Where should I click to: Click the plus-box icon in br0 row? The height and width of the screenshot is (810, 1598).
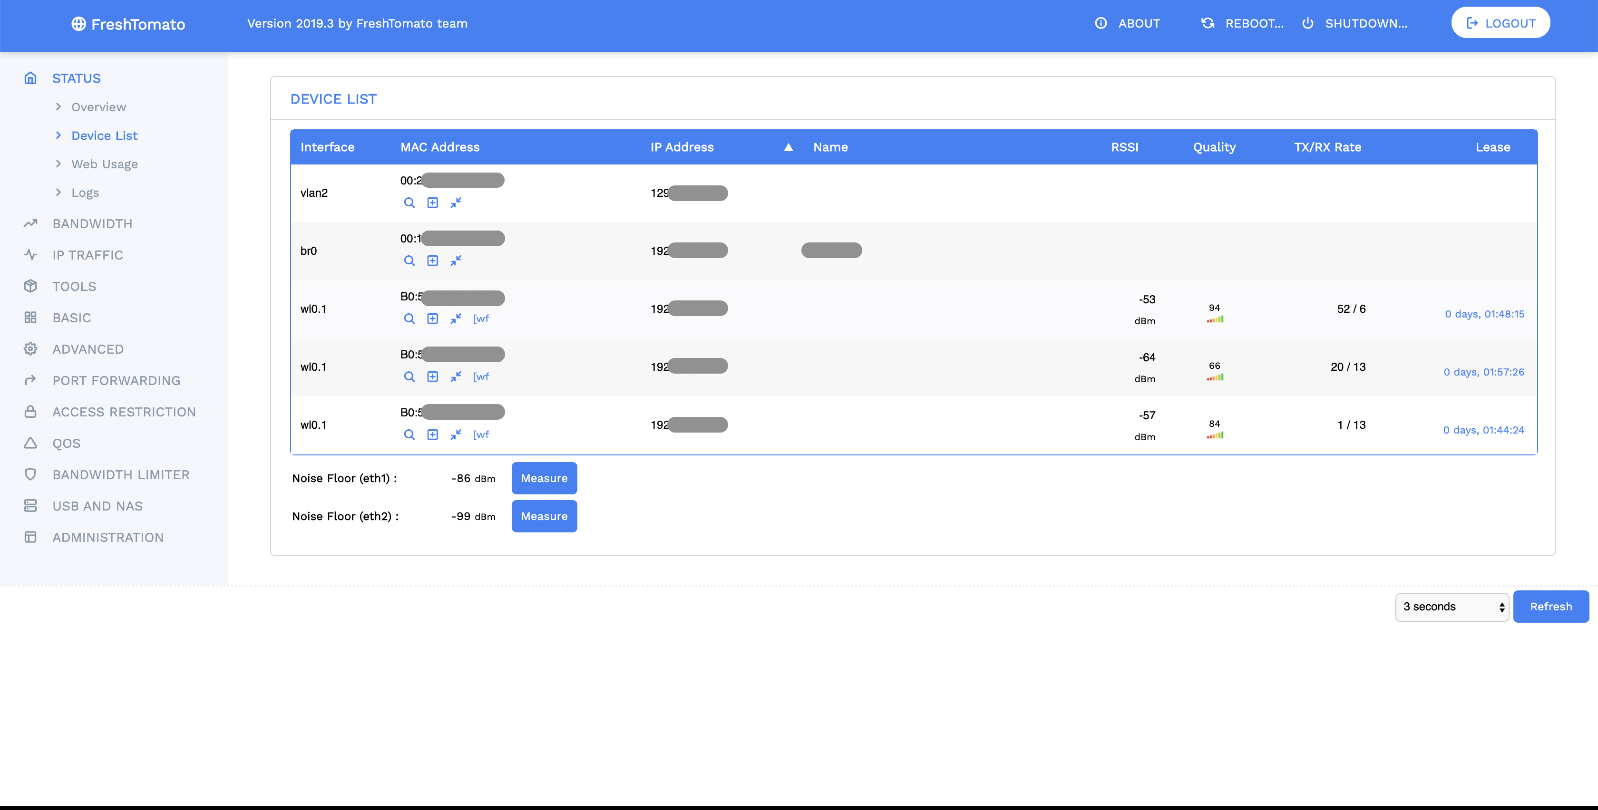coord(432,260)
